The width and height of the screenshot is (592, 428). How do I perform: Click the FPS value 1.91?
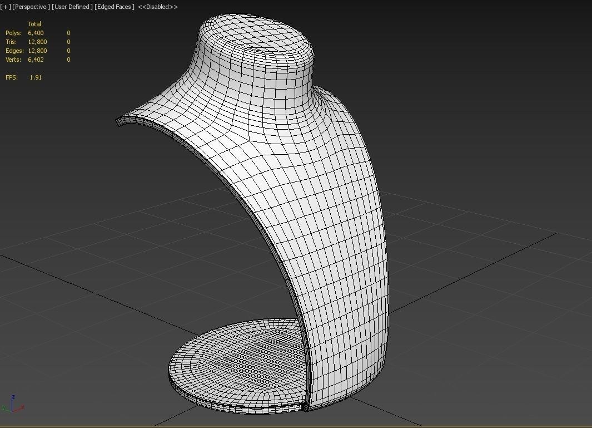[36, 77]
